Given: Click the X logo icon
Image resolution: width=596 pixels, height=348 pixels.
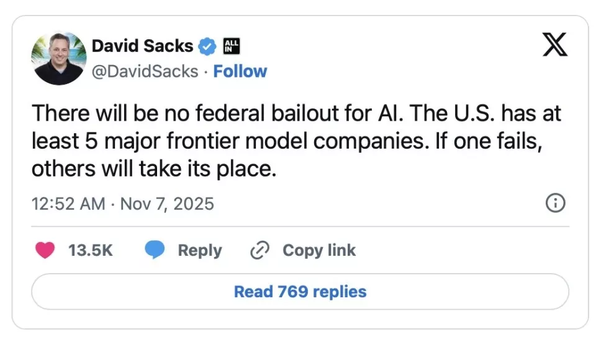Looking at the screenshot, I should (x=554, y=45).
